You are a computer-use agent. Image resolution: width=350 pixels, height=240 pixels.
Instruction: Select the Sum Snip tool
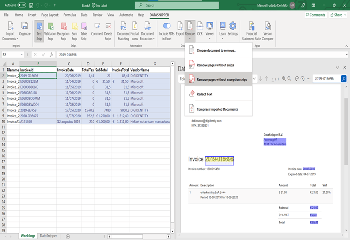[74, 31]
